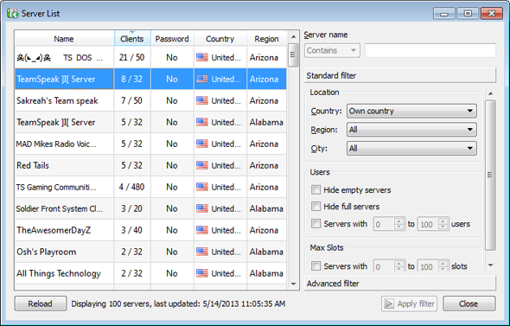Click the US flag in Osh's Playroom row
Image resolution: width=510 pixels, height=326 pixels.
[202, 252]
